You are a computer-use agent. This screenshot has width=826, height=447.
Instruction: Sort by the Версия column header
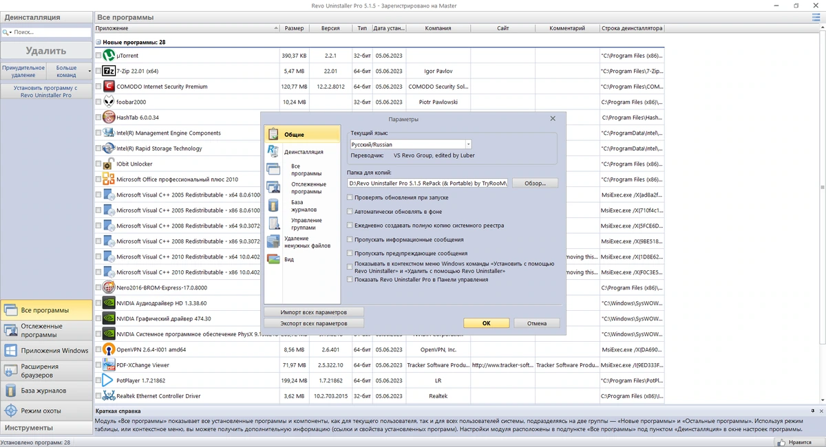(330, 28)
